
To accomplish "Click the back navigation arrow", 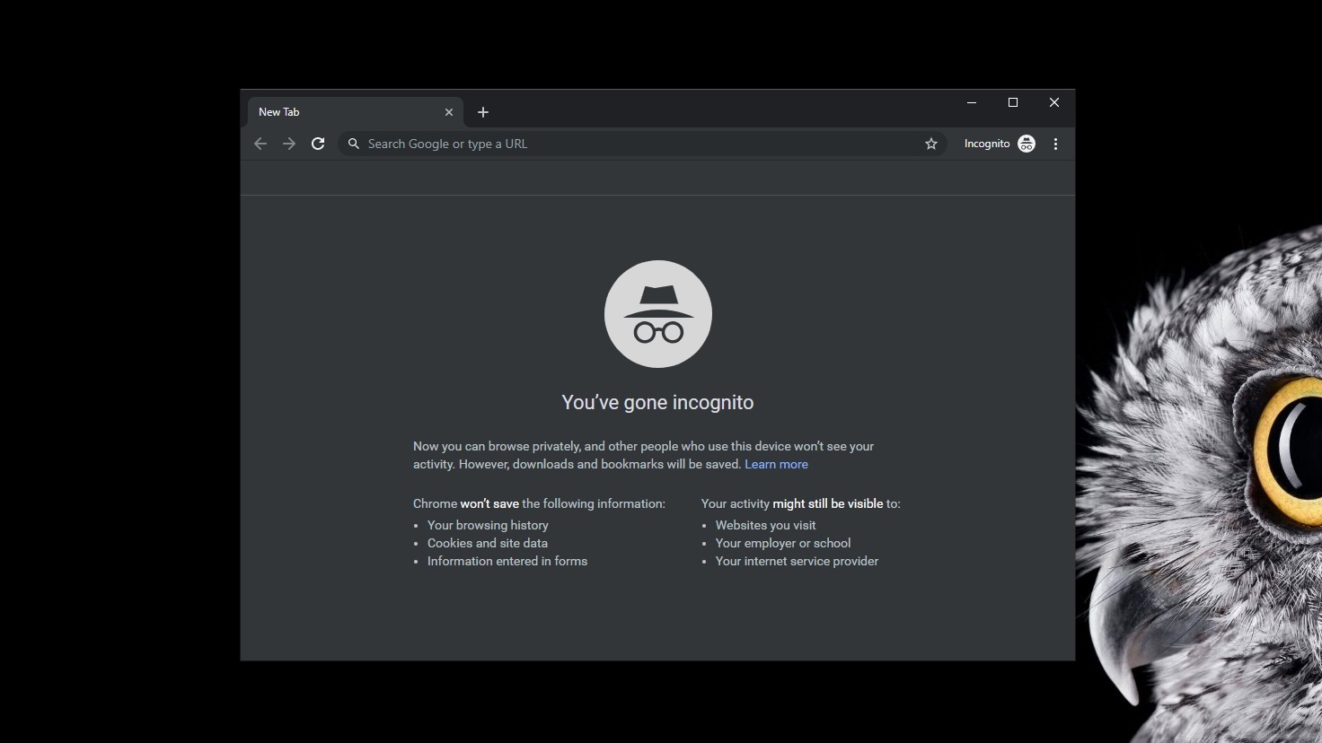I will (x=260, y=144).
